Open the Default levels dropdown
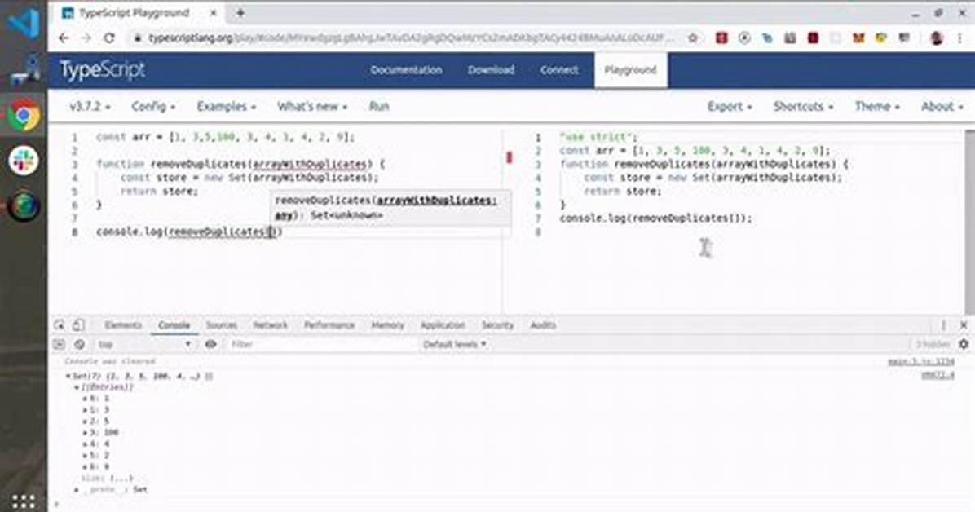Viewport: 975px width, 512px height. click(x=454, y=344)
